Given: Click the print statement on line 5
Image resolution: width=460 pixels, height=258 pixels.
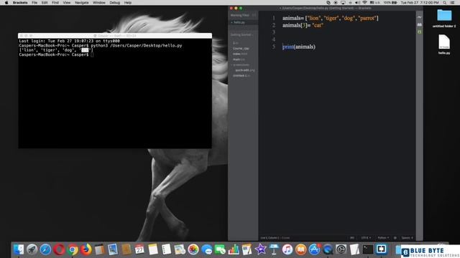Looking at the screenshot, I should click(299, 47).
